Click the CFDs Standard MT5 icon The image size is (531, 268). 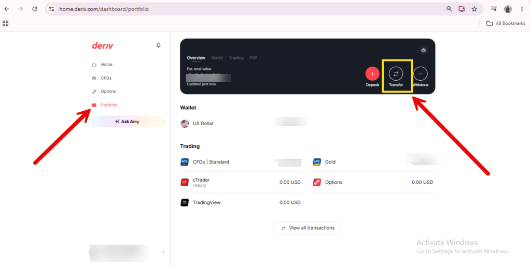click(x=184, y=162)
